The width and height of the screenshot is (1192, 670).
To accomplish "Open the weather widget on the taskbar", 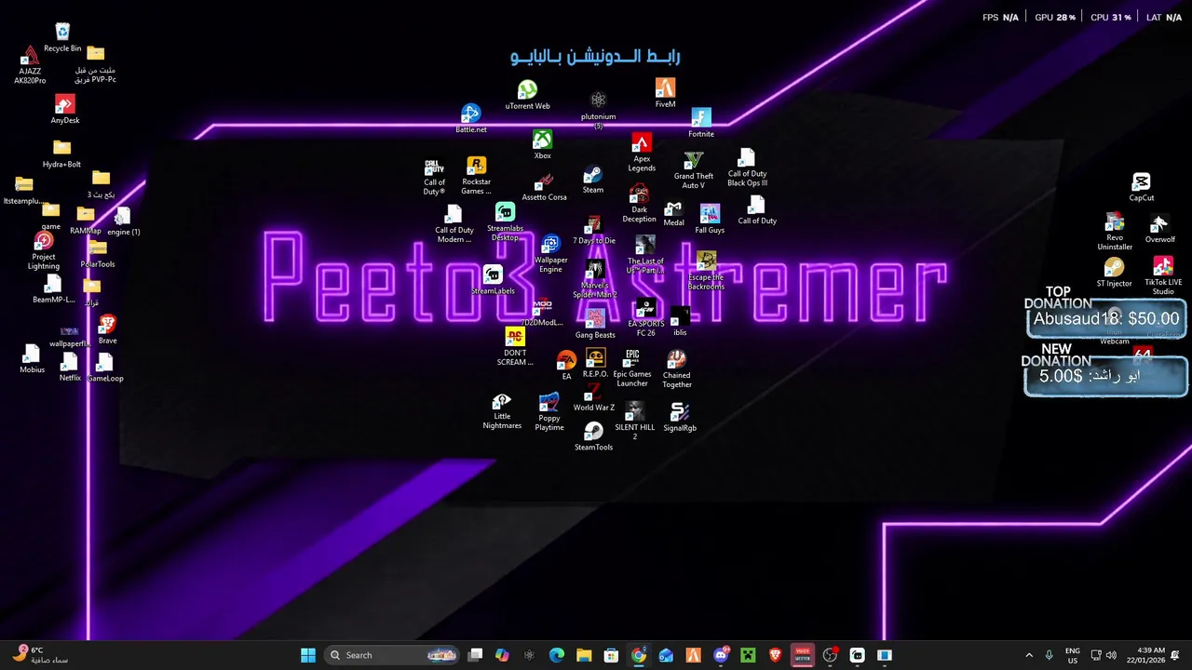I will click(41, 655).
